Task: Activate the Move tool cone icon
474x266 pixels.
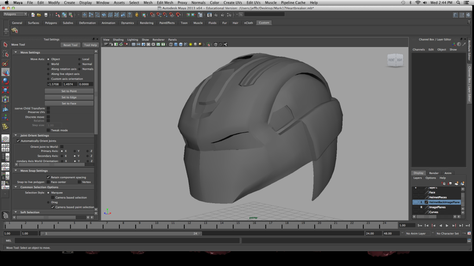Action: (x=6, y=73)
